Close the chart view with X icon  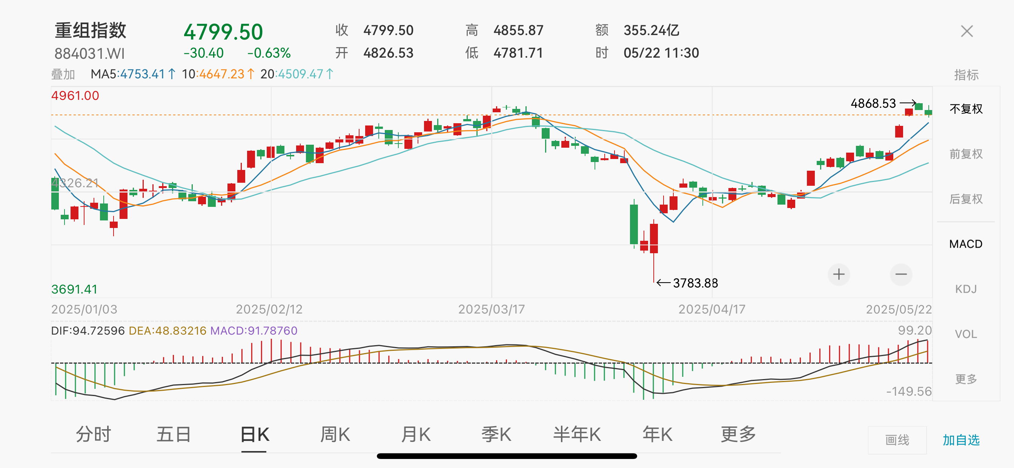click(x=967, y=31)
